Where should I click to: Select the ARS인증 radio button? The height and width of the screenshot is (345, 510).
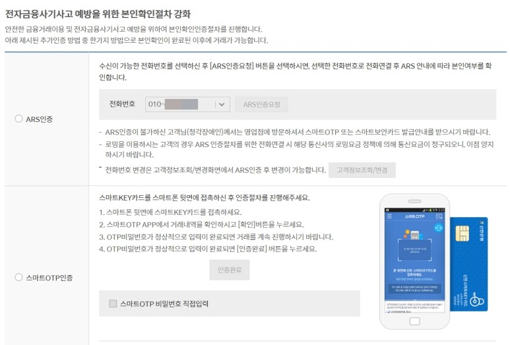(x=19, y=119)
